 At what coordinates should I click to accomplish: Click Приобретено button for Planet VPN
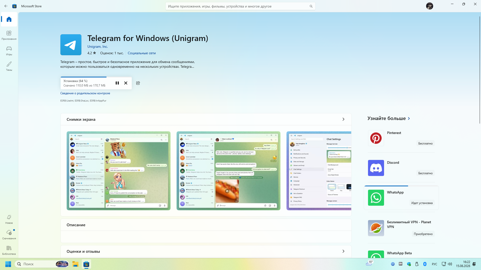[x=423, y=234]
